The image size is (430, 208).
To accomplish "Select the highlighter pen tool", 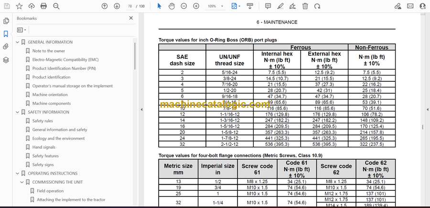I will pyautogui.click(x=280, y=6).
